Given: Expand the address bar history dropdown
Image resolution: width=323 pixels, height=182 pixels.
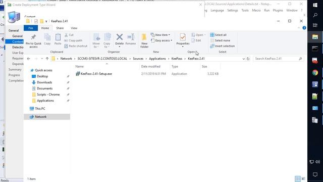Looking at the screenshot, I should 243,59.
